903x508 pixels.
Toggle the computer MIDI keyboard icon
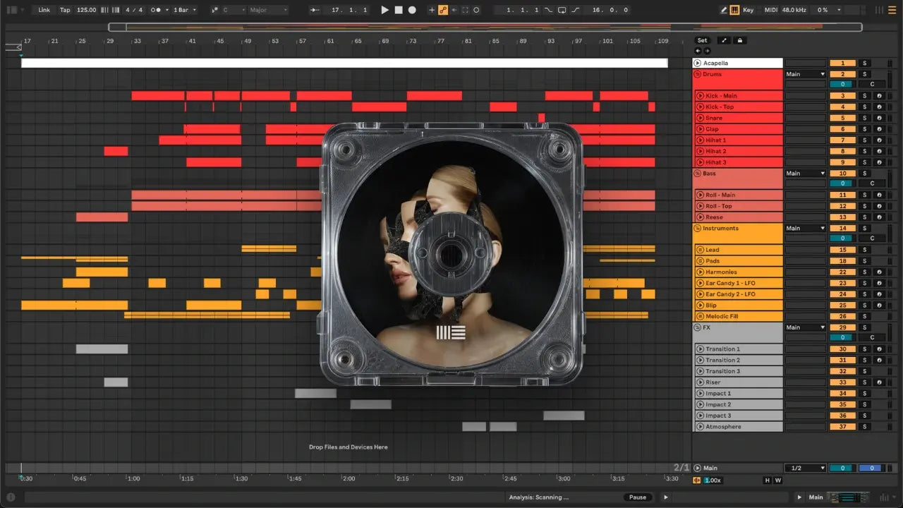[x=734, y=10]
